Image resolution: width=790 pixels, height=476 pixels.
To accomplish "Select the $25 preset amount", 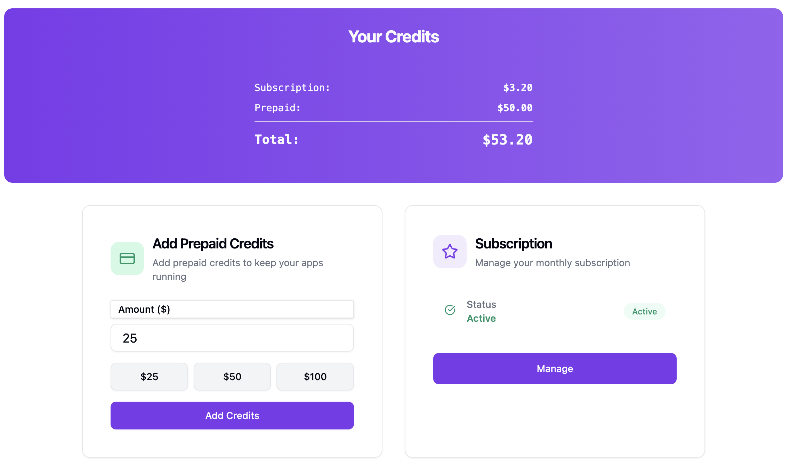I will (149, 377).
